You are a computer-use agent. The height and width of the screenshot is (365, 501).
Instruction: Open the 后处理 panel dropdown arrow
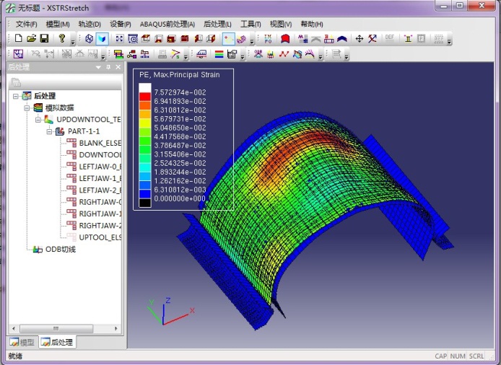[98, 67]
